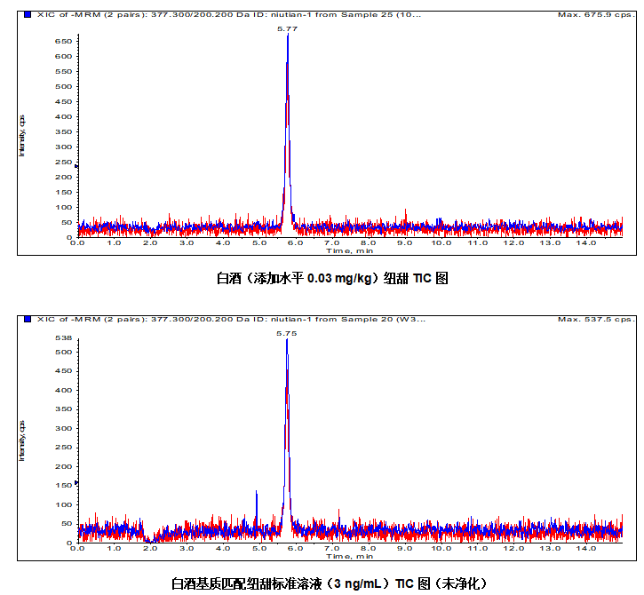
Task: Click the threshold arrow marker on top chart's intensity axis
Action: pyautogui.click(x=76, y=166)
